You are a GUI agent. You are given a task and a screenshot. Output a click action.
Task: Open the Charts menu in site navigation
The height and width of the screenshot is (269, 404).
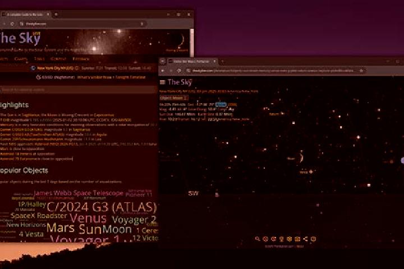[21, 59]
